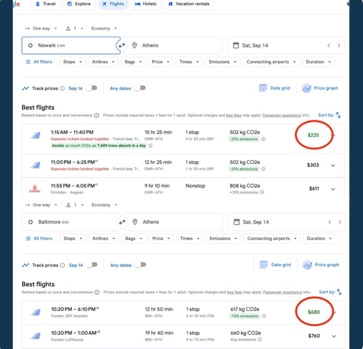Image resolution: width=363 pixels, height=349 pixels.
Task: Go to previous day in Baltimore search
Action: pyautogui.click(x=330, y=222)
